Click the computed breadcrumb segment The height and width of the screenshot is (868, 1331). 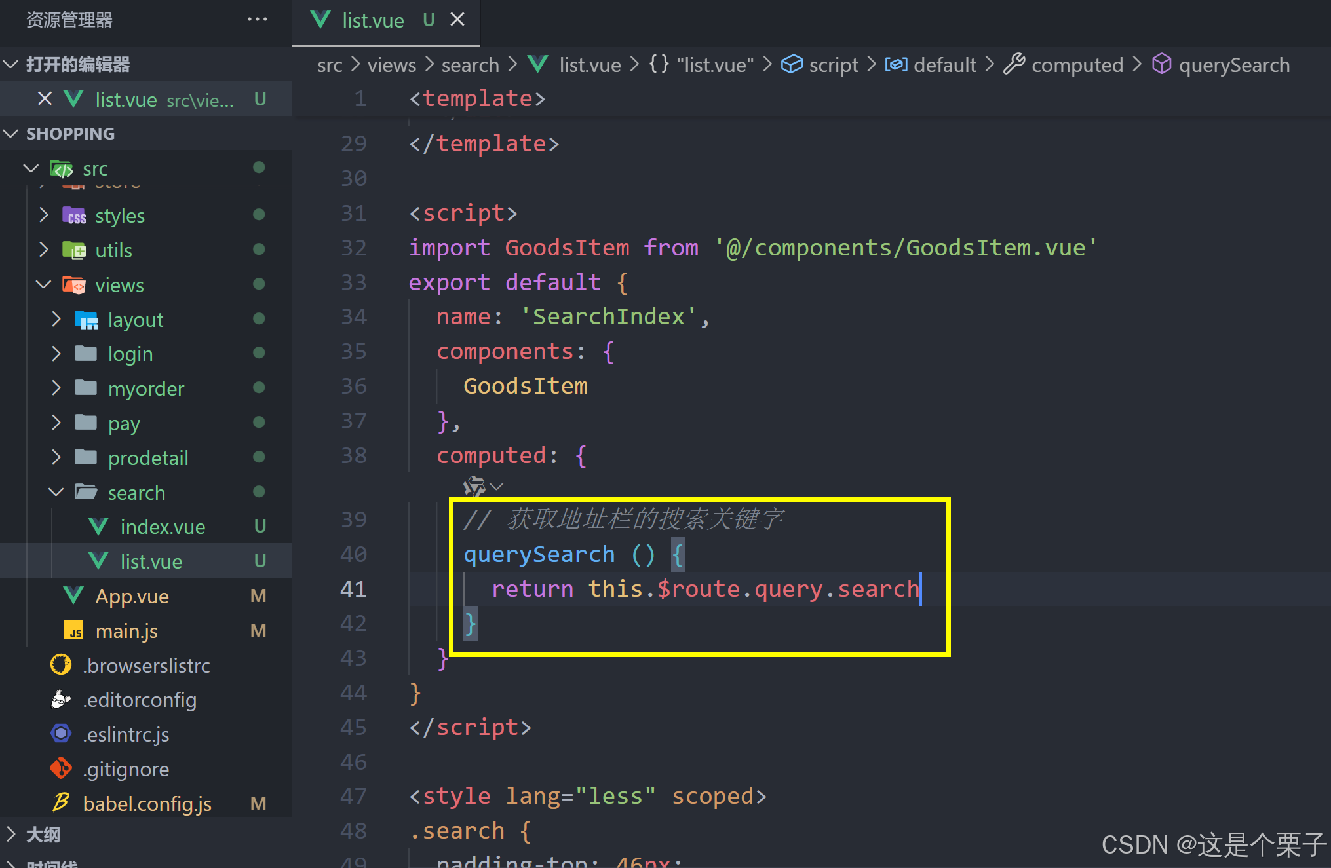click(x=1077, y=65)
